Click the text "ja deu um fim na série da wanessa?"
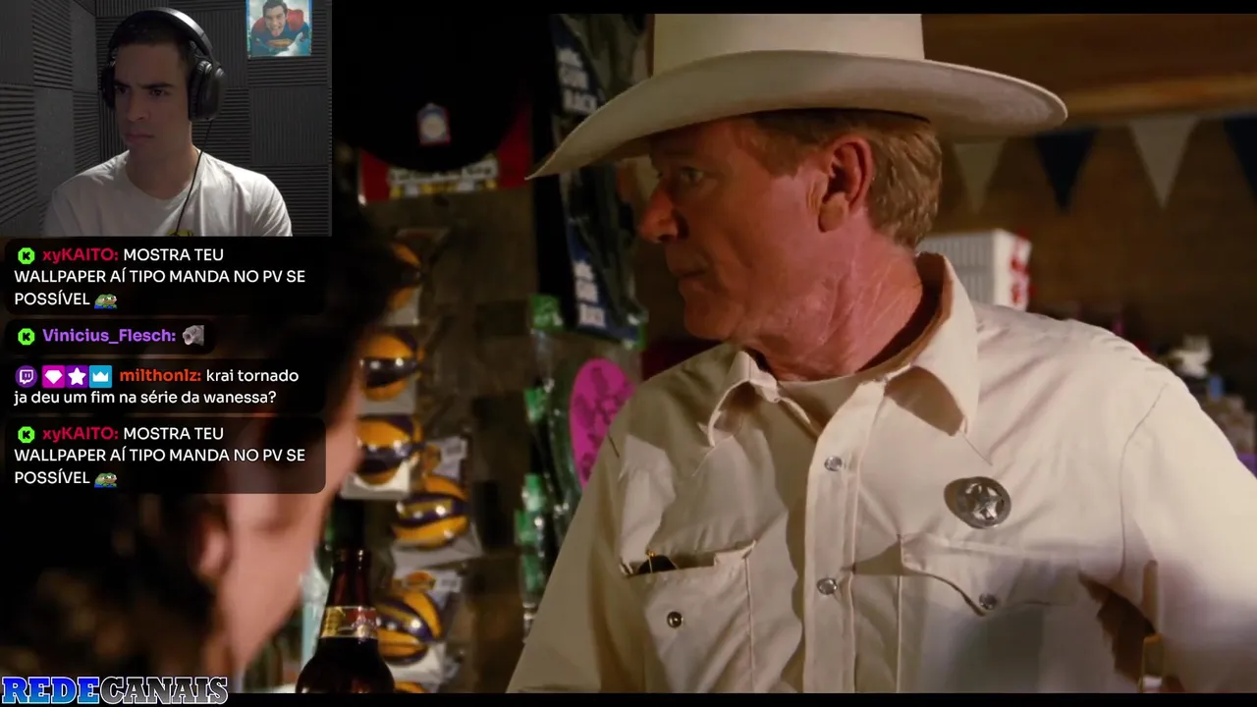This screenshot has width=1257, height=707. pos(145,398)
